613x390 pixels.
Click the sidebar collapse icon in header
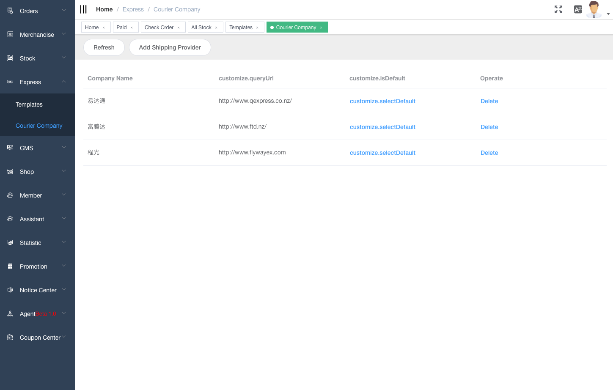83,9
